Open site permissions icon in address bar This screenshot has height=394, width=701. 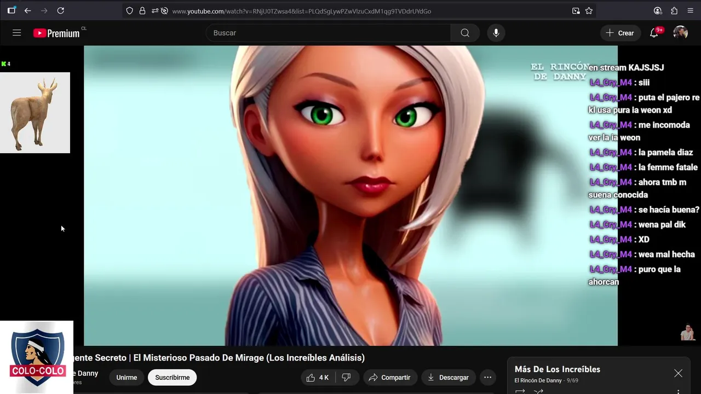coord(155,11)
